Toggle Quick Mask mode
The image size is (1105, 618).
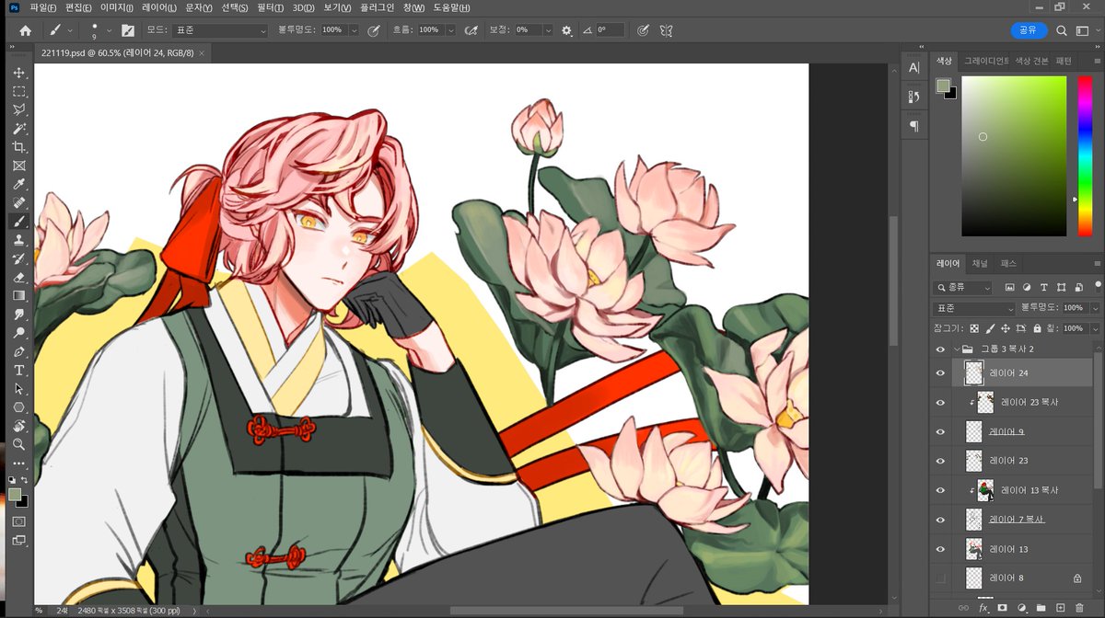pyautogui.click(x=18, y=521)
